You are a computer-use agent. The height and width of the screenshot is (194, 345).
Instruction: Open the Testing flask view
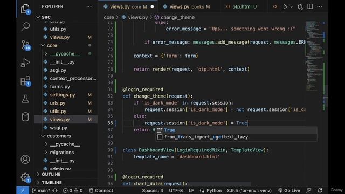(25, 99)
